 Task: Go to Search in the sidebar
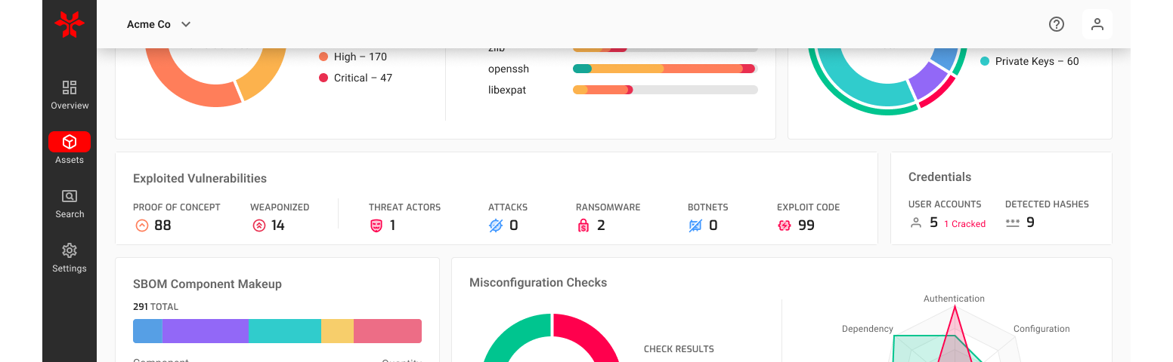[70, 204]
